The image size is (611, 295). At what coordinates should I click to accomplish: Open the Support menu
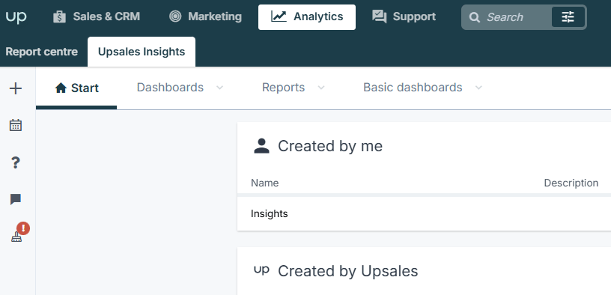point(404,16)
